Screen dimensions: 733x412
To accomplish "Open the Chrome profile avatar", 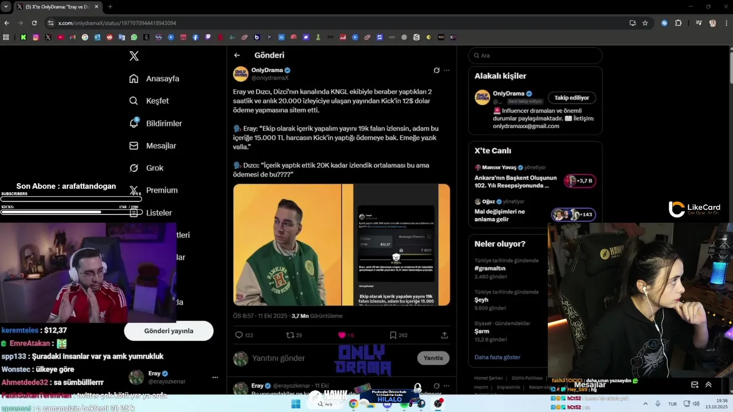I will (x=712, y=23).
